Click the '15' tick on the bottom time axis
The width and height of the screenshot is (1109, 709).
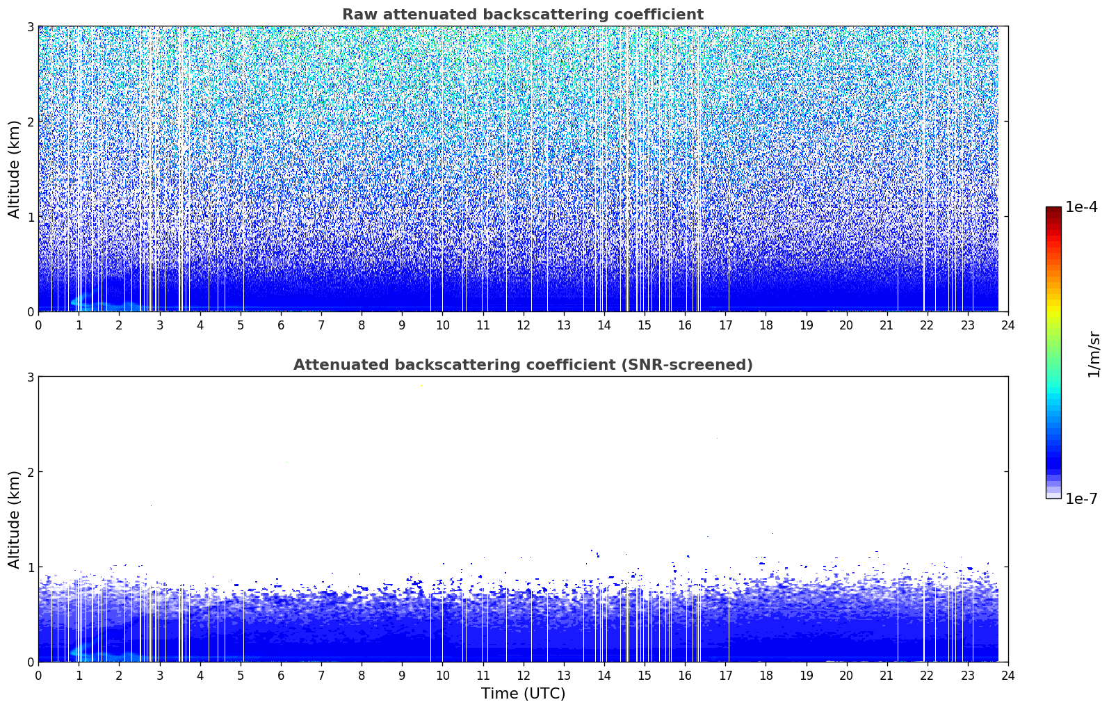pos(645,676)
